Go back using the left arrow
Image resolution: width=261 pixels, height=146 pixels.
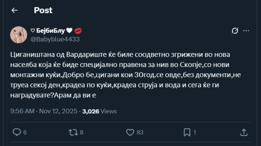(x=14, y=10)
